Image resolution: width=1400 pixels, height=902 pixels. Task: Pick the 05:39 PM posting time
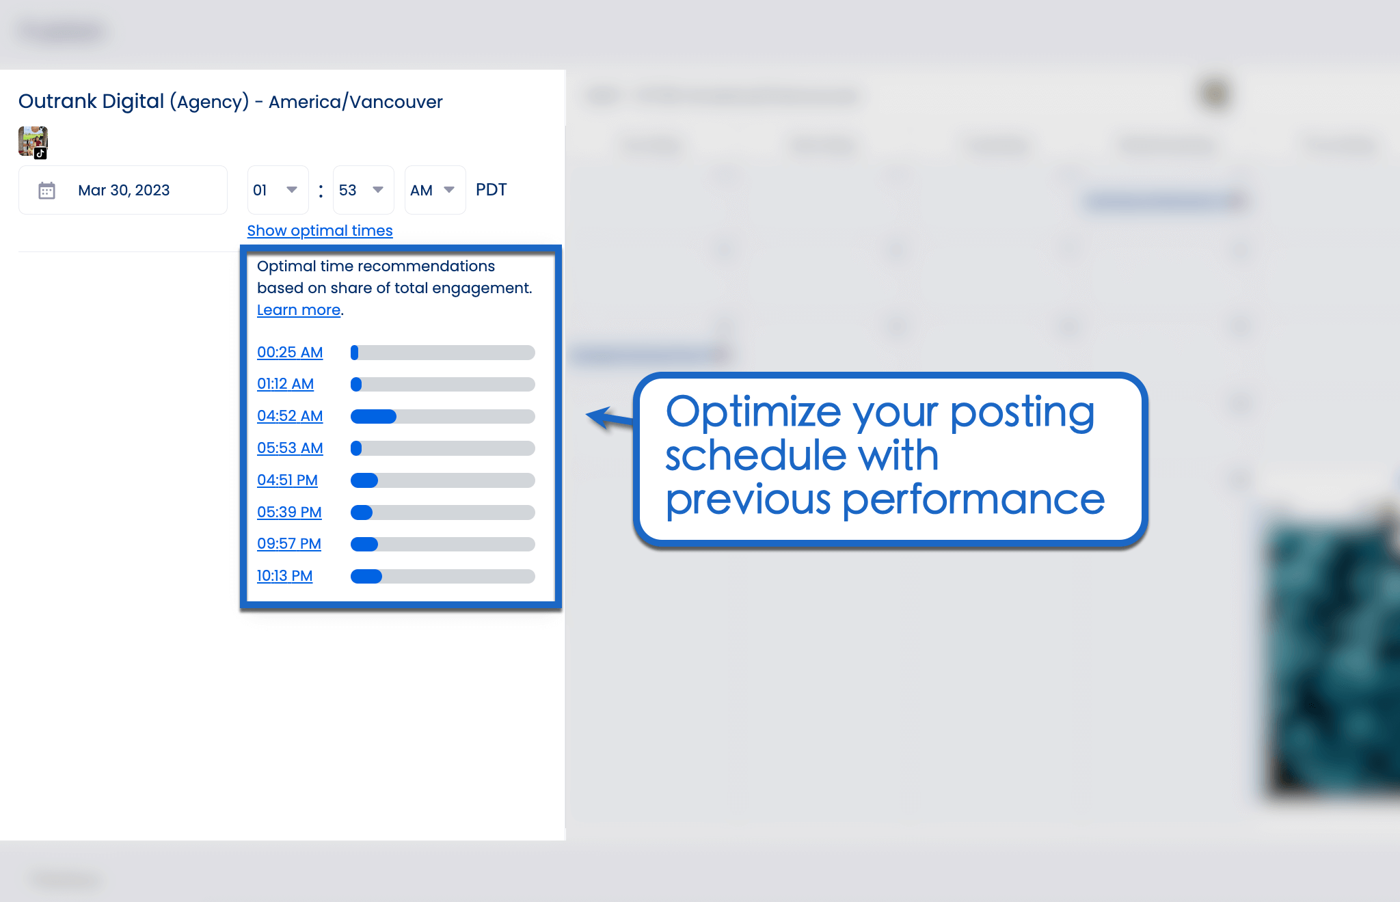[289, 512]
